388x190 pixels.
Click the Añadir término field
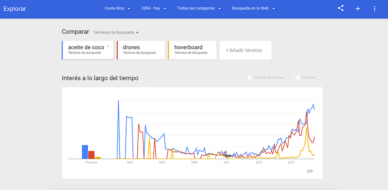pos(245,50)
